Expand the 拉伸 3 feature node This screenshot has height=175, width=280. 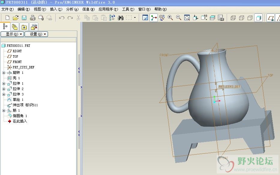(4, 94)
